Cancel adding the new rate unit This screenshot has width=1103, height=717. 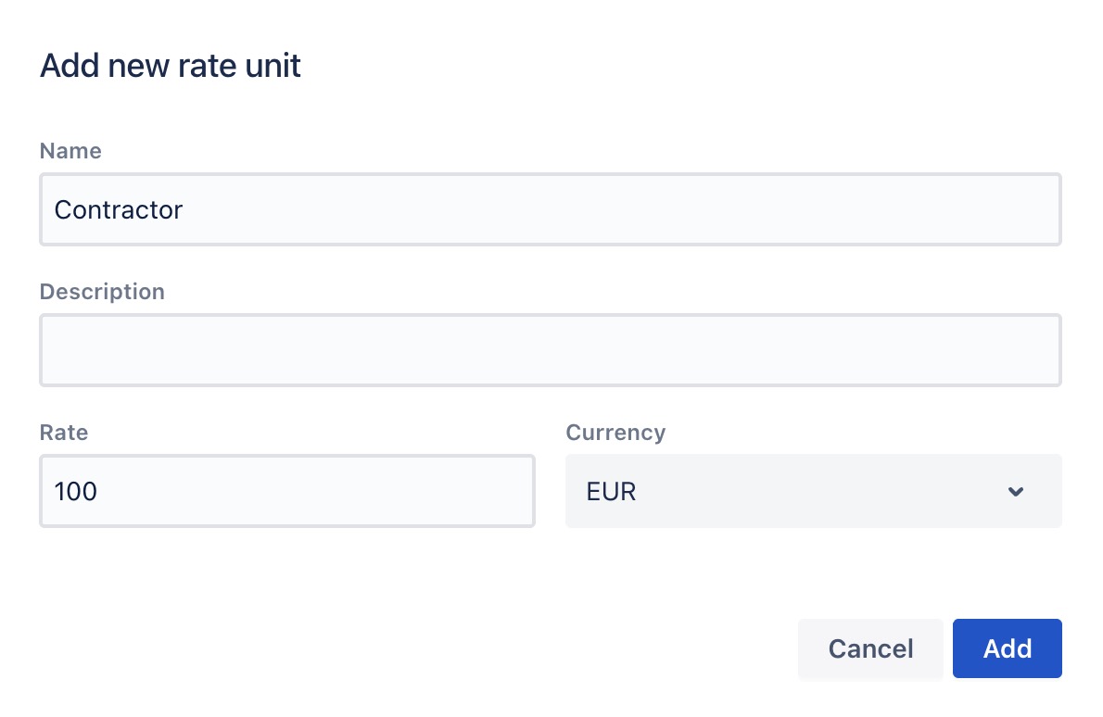pos(870,648)
